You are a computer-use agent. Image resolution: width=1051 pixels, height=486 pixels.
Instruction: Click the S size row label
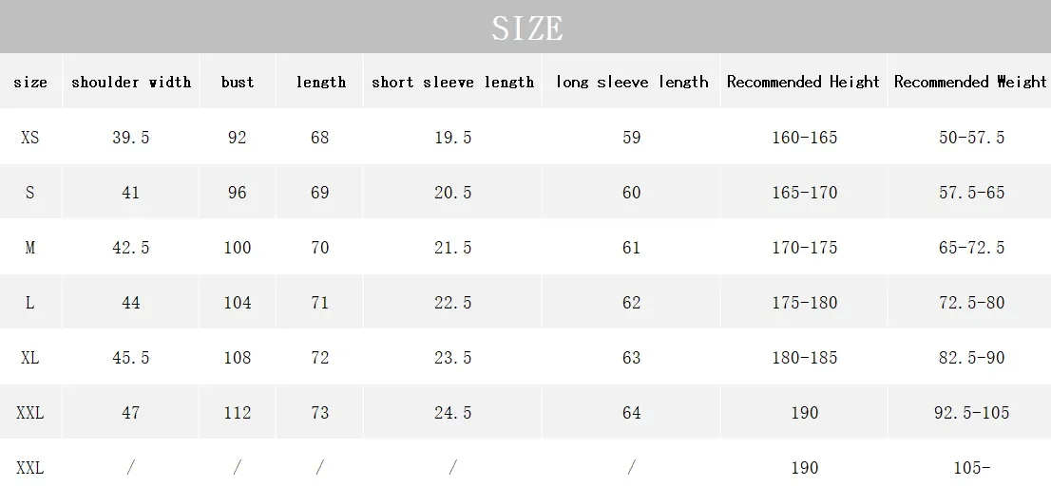click(x=30, y=193)
